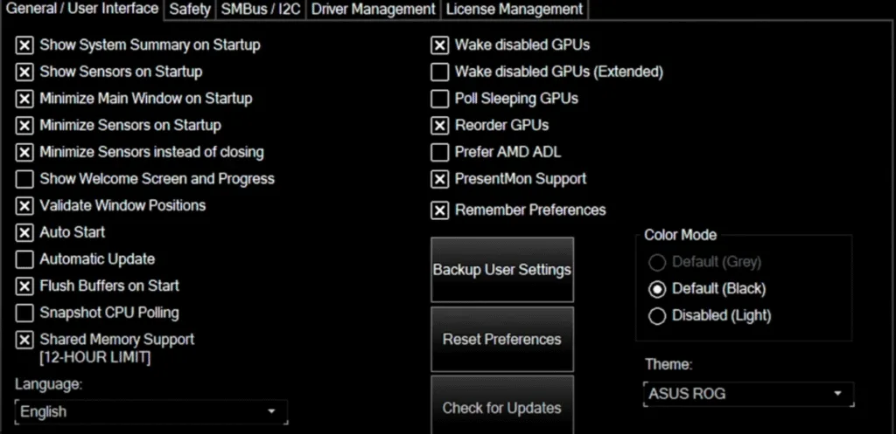Enable Snapshot CPU Polling

point(24,313)
